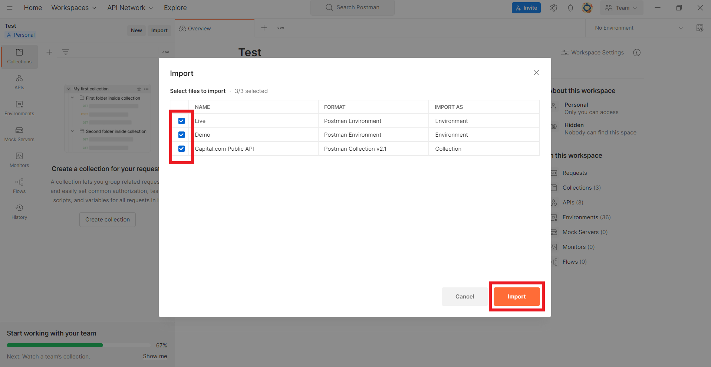Viewport: 711px width, 367px height.
Task: Open tab options ellipsis next to new tab
Action: [x=281, y=28]
